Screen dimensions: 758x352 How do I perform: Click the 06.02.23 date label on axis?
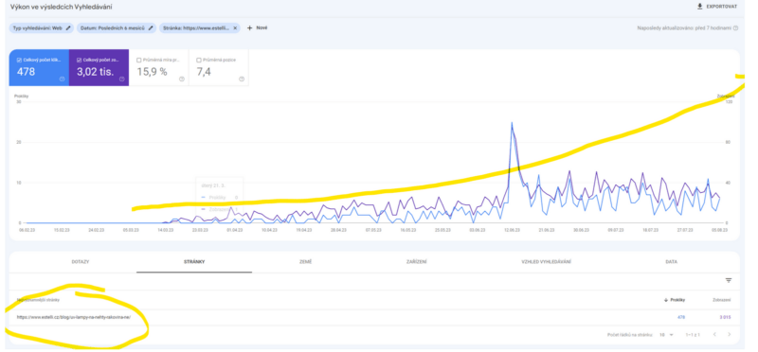27,230
